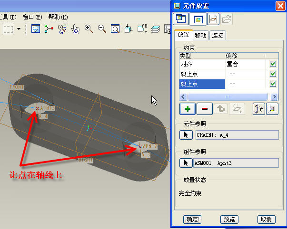The width and height of the screenshot is (287, 229).
Task: Click the constraint table horizontal scrollbar
Action: (x=225, y=95)
